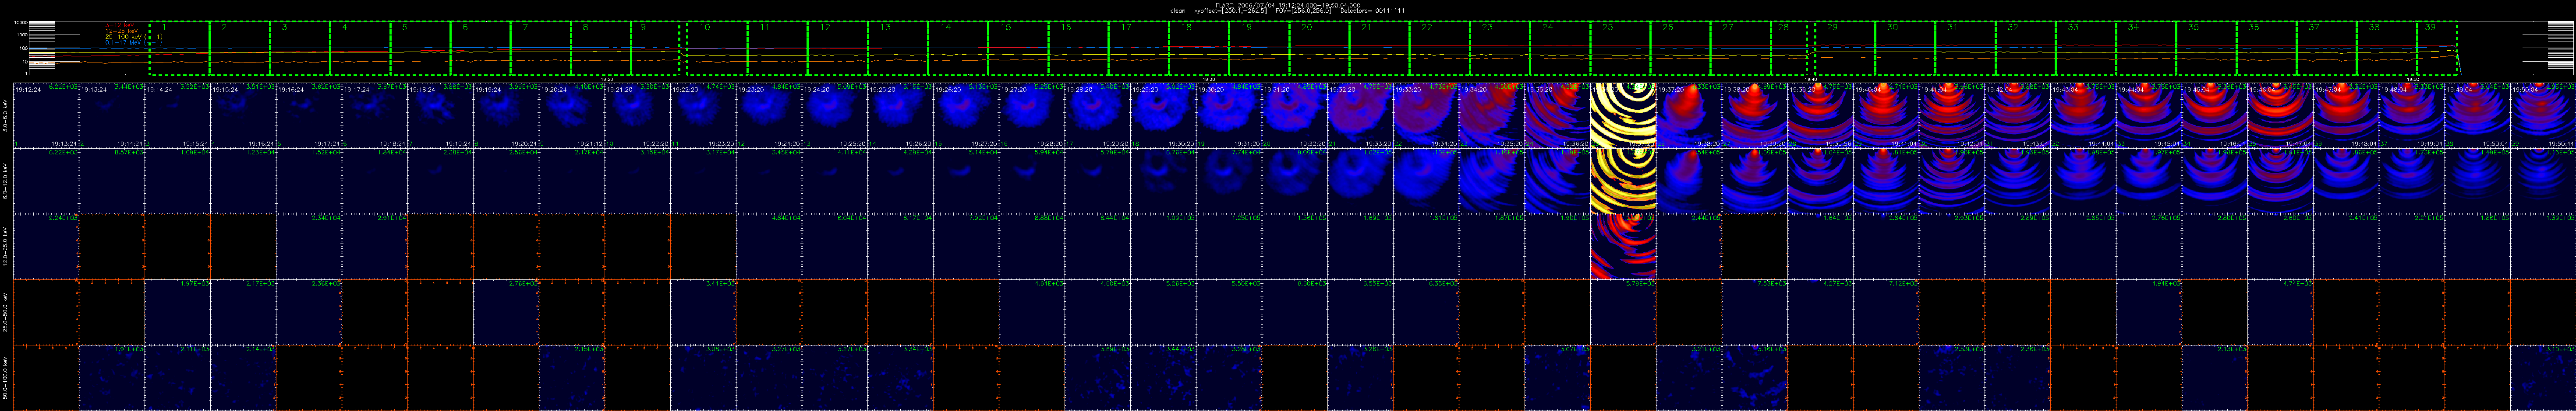Click the "Detectors= 001111111" header text
Image resolution: width=2576 pixels, height=411 pixels.
pos(1374,10)
